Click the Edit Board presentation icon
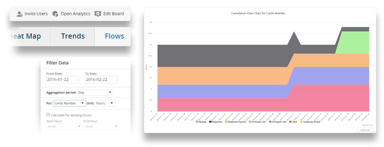Viewport: 384px width, 147px height. coord(98,14)
